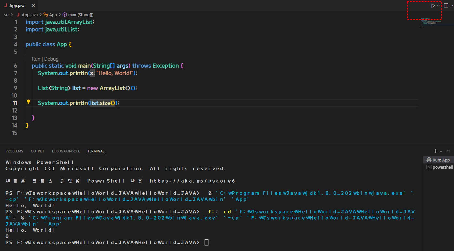454x251 pixels.
Task: Create a new terminal with the plus icon
Action: pyautogui.click(x=435, y=151)
